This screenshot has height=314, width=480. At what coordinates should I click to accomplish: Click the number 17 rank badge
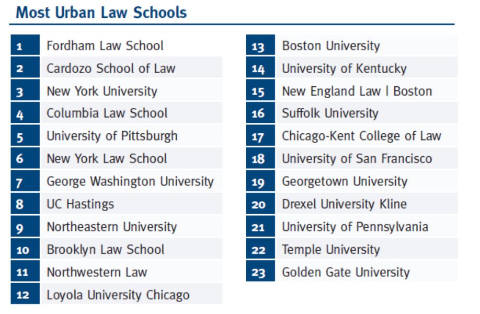click(260, 135)
